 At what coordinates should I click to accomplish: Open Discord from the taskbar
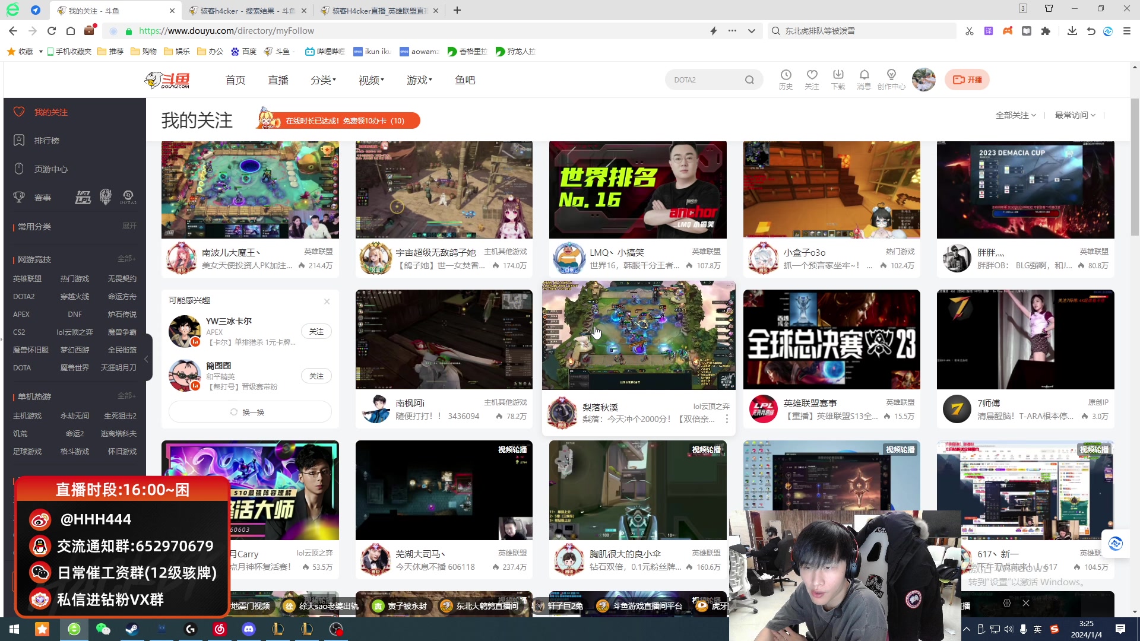pos(249,629)
